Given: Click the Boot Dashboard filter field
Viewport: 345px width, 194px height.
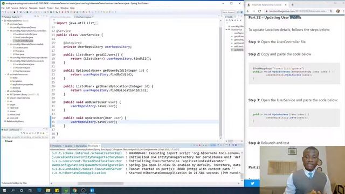Looking at the screenshot, I should coord(25,137).
